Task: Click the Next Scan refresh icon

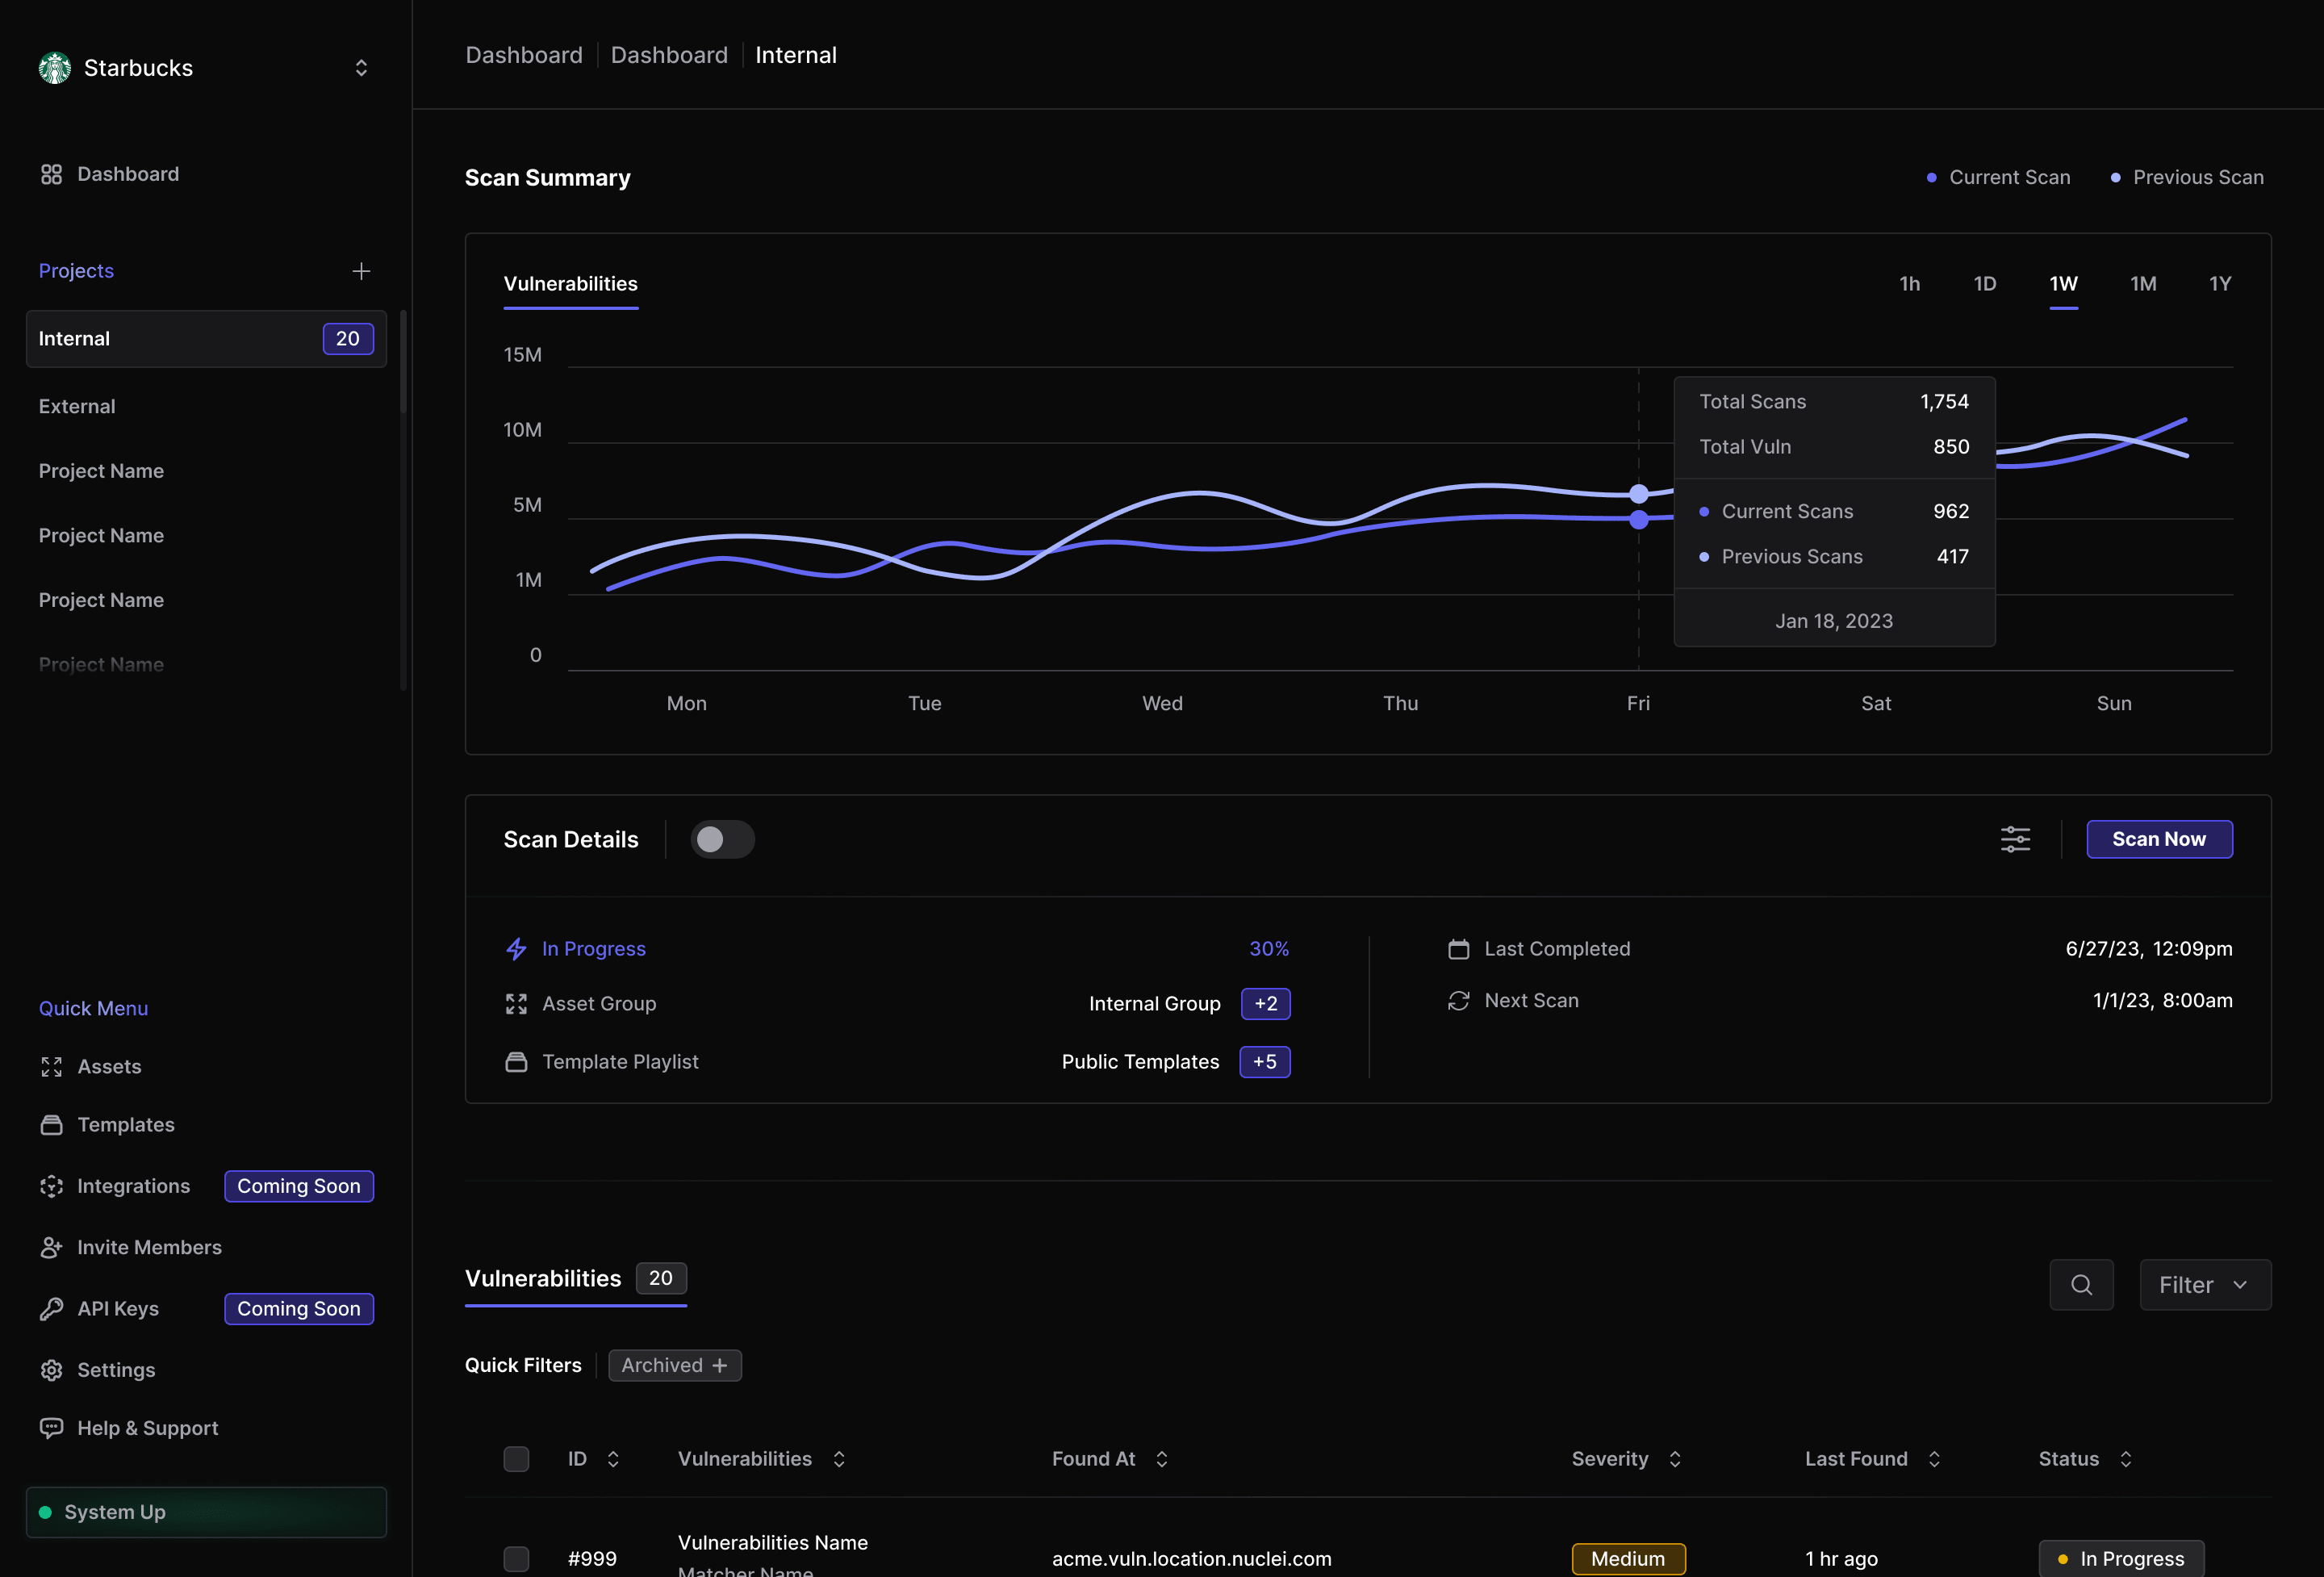Action: (1459, 1001)
